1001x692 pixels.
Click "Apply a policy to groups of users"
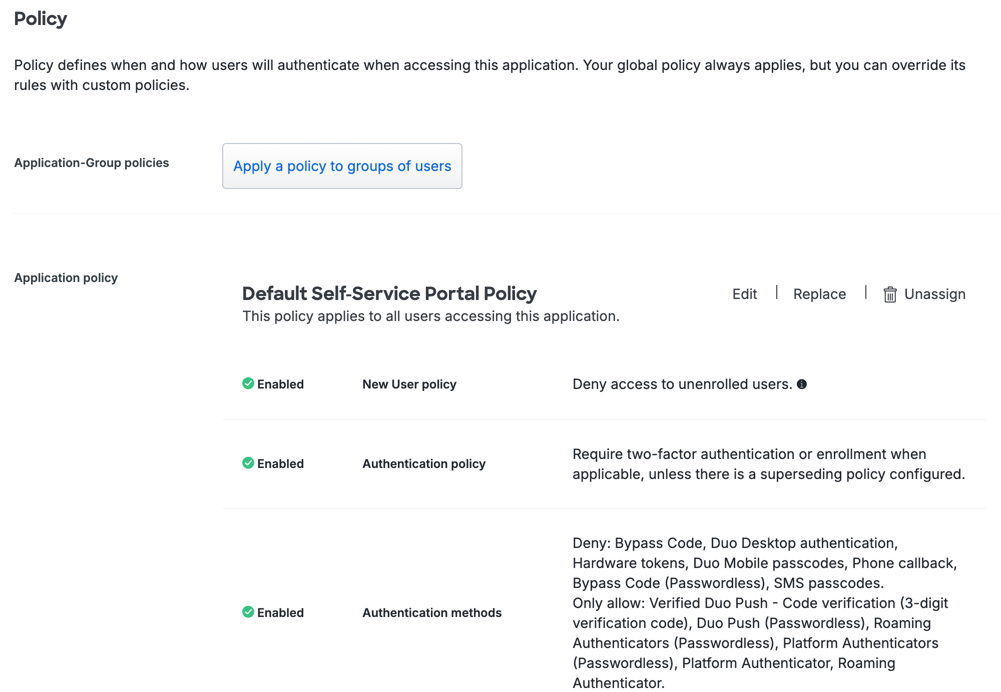pyautogui.click(x=342, y=165)
